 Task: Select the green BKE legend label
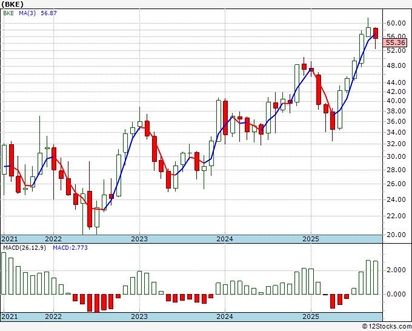[x=8, y=13]
